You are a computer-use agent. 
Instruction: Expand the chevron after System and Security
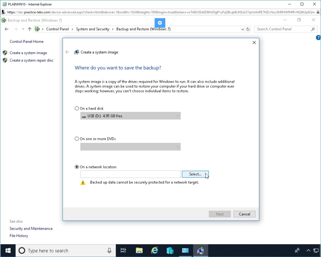tap(113, 29)
